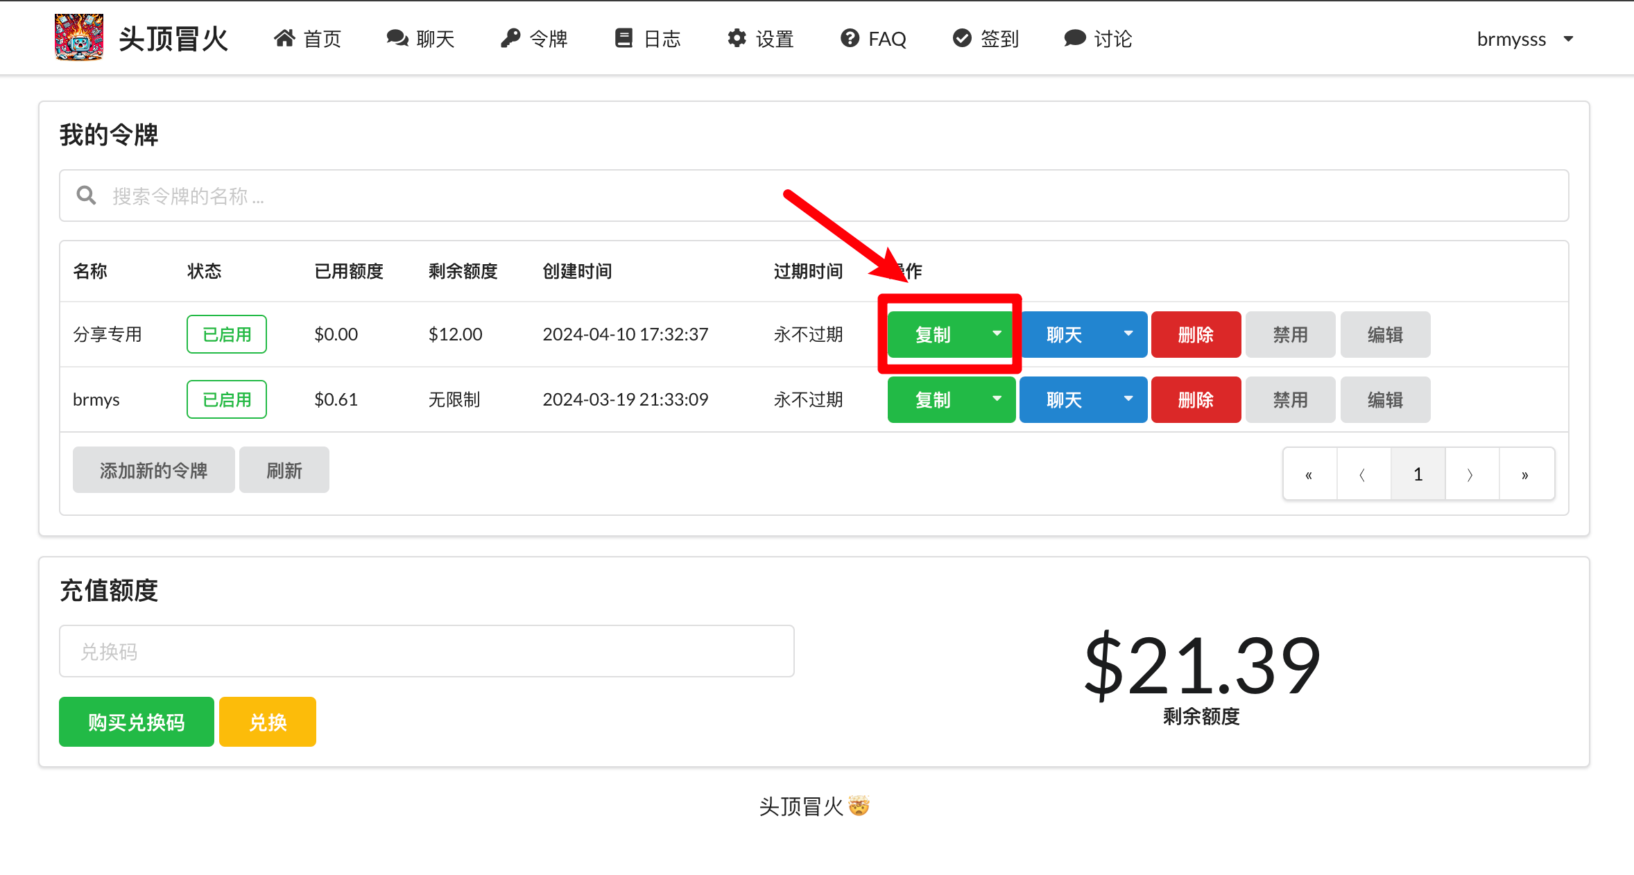1634x875 pixels.
Task: Go to next page with › button
Action: pos(1472,474)
